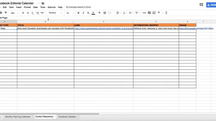Click the insert comment icon
The image size is (216, 121).
point(149,13)
